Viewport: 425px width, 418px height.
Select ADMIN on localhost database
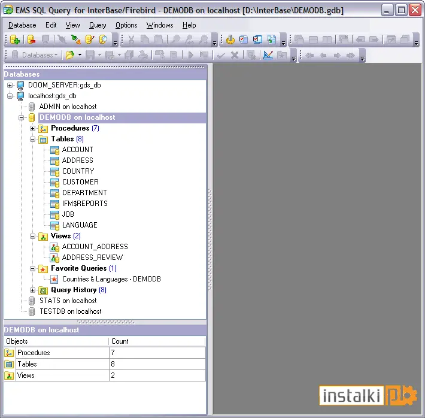tap(68, 107)
